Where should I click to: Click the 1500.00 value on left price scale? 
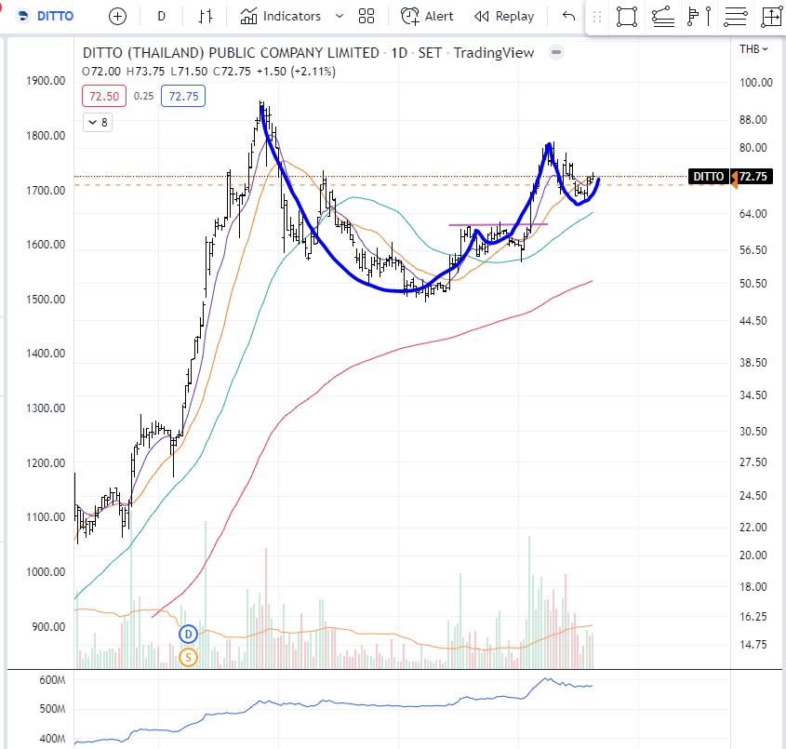click(x=46, y=300)
